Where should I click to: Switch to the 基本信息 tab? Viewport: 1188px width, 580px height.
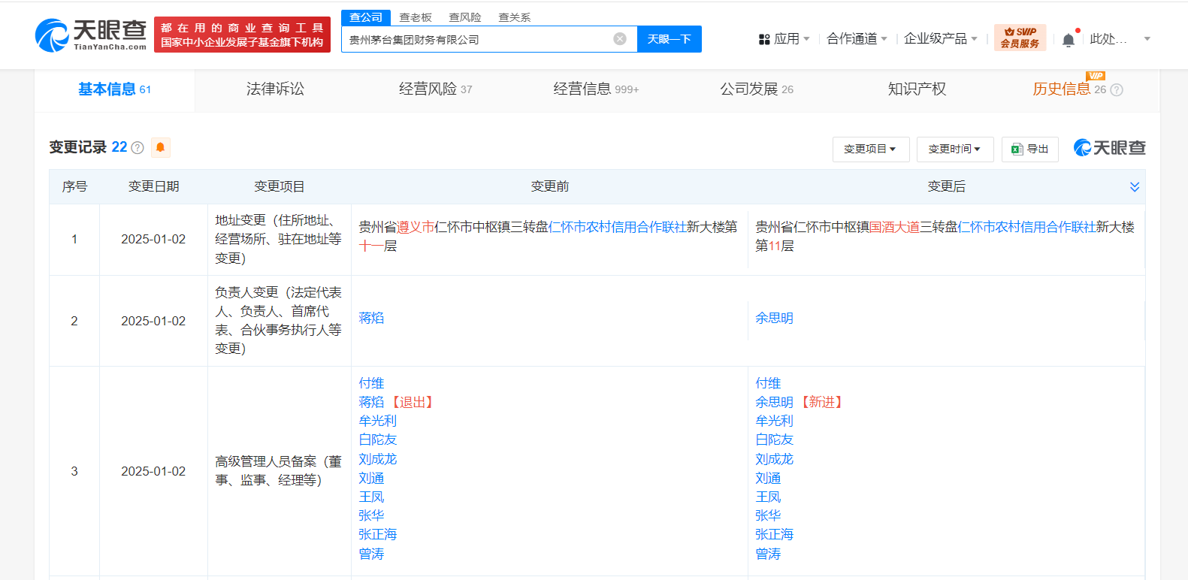click(x=114, y=89)
